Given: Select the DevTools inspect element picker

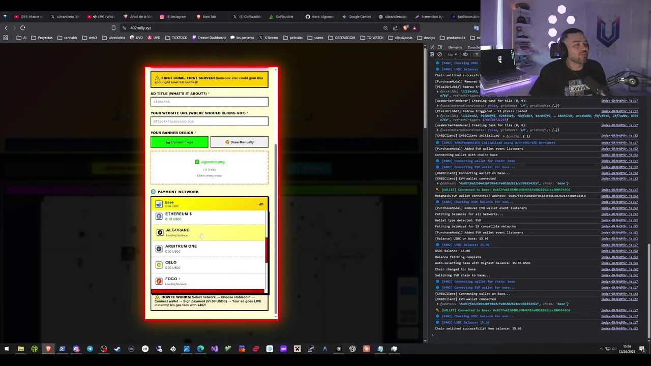Looking at the screenshot, I should pyautogui.click(x=432, y=47).
